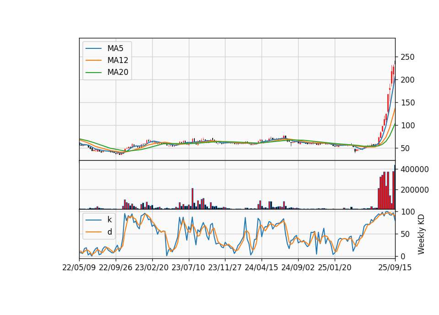This screenshot has height=315, width=439.
Task: Click the 100 price axis label in the price panel
Action: coord(407,126)
